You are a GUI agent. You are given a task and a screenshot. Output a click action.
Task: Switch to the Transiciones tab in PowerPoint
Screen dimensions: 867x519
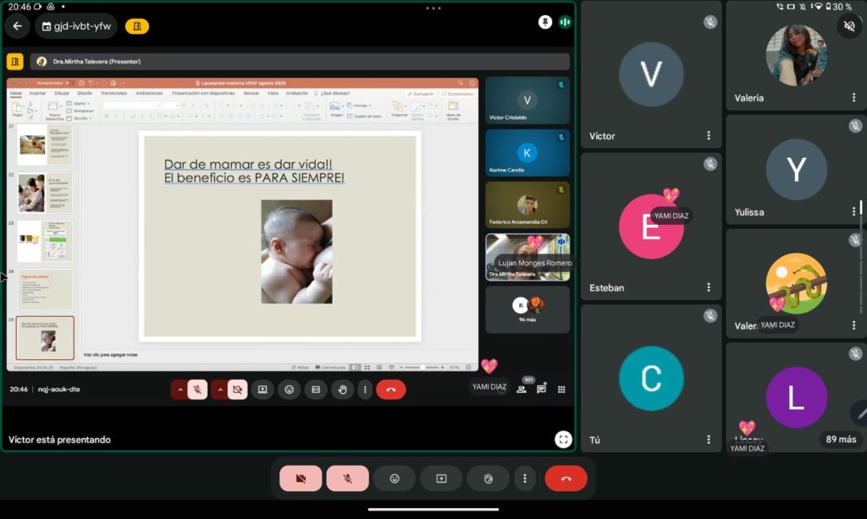113,93
